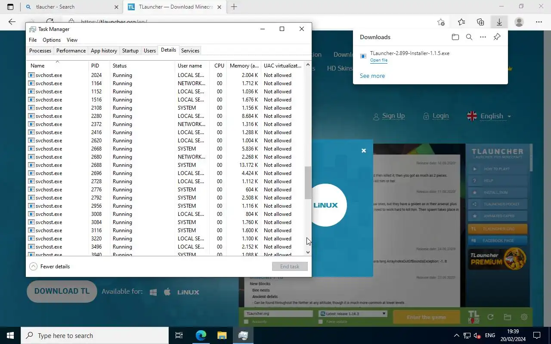Click scroll down arrow in Task Manager list

pos(308,252)
